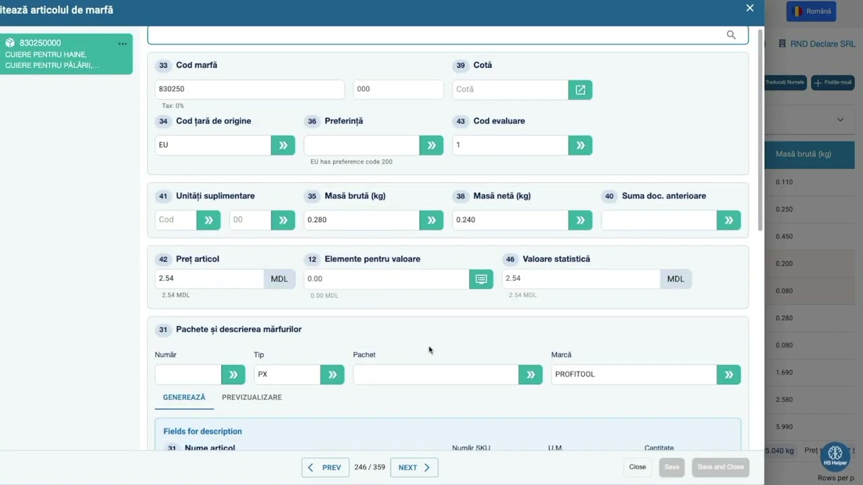Click the Suma doc. anterioare input field

pos(659,220)
